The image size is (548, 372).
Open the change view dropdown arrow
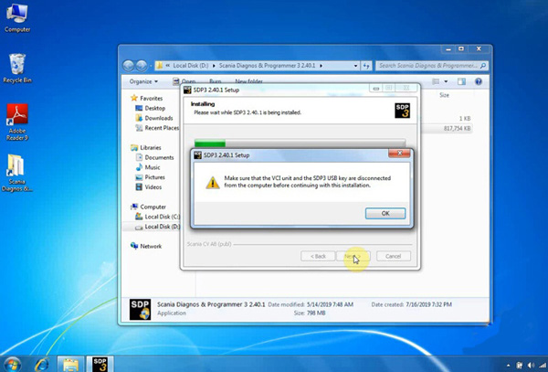pyautogui.click(x=446, y=81)
